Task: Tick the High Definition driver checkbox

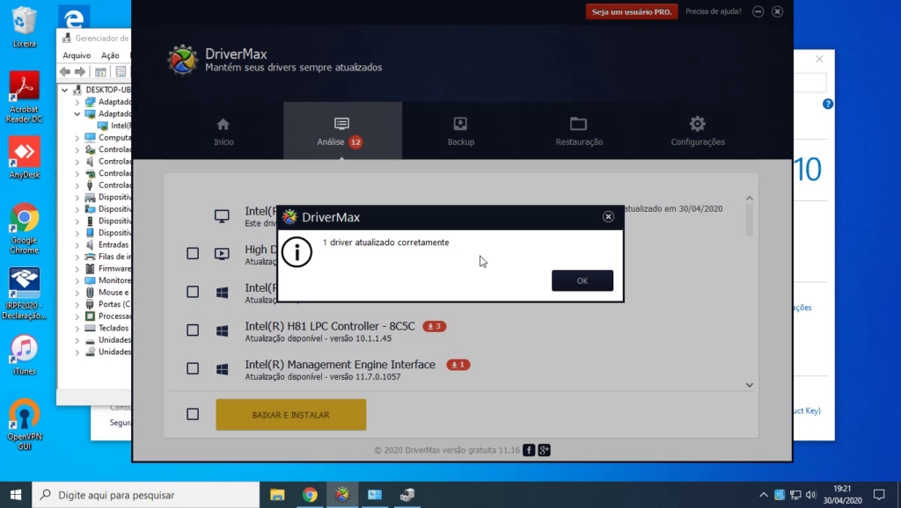Action: 193,254
